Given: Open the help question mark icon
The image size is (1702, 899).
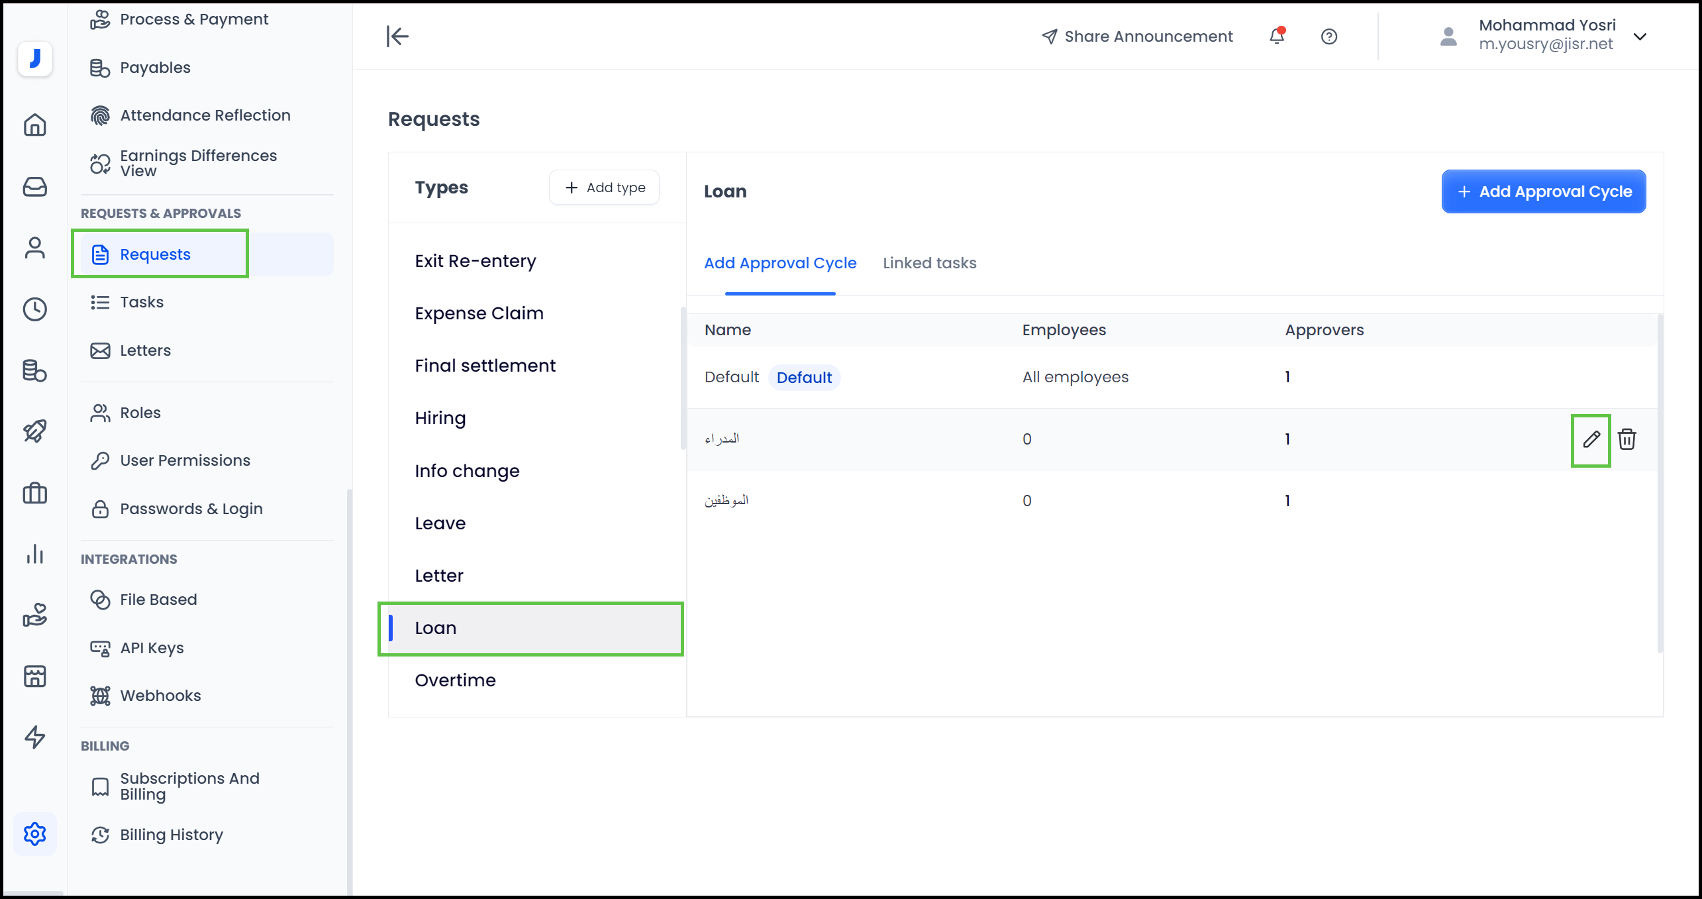Looking at the screenshot, I should (x=1328, y=36).
